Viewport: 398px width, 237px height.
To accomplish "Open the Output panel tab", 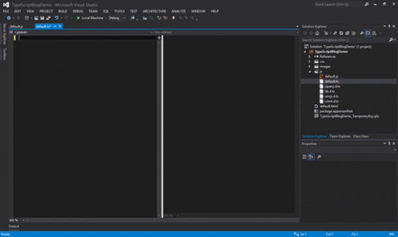I will point(14,226).
